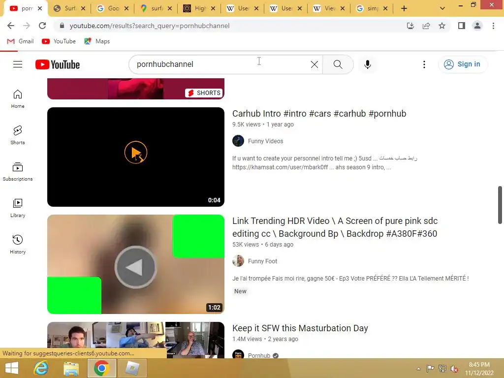The width and height of the screenshot is (504, 378).
Task: Click the page vertical scrollbar thumb
Action: (500, 205)
